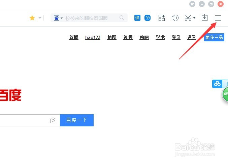Click the skin shirt icon in the title bar
The height and width of the screenshot is (162, 228).
pyautogui.click(x=192, y=4)
